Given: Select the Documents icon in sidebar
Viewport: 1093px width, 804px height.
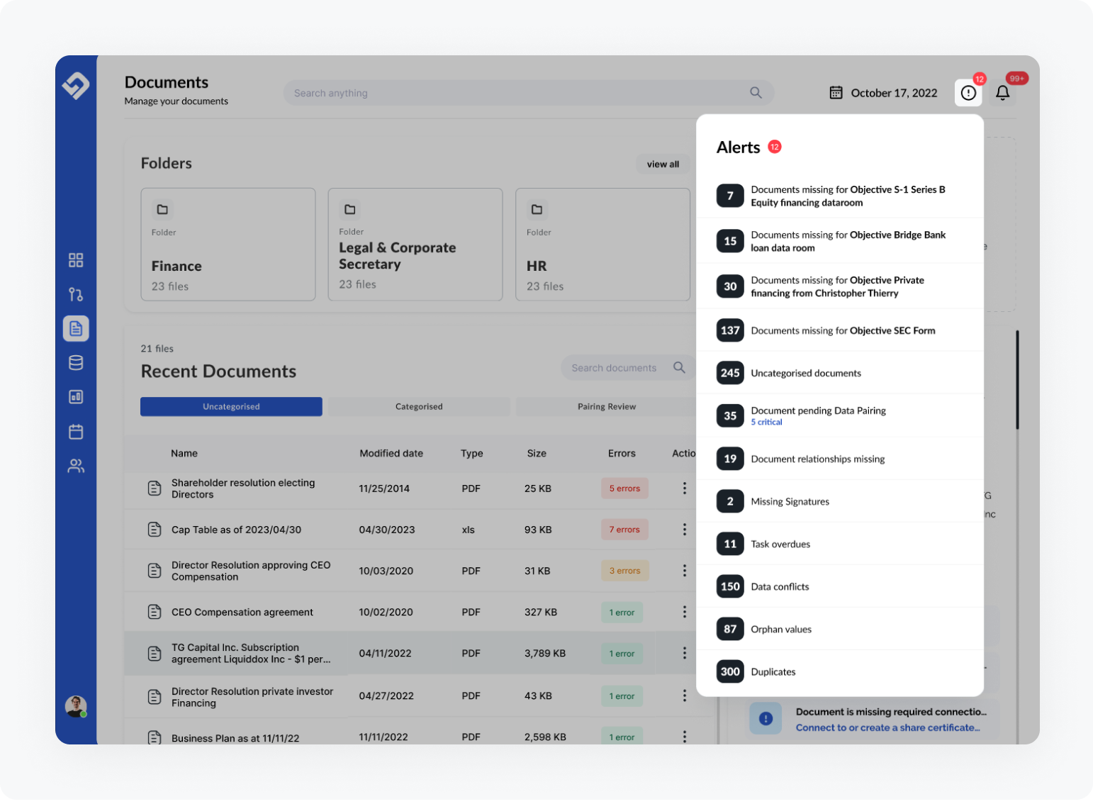Looking at the screenshot, I should coord(76,328).
